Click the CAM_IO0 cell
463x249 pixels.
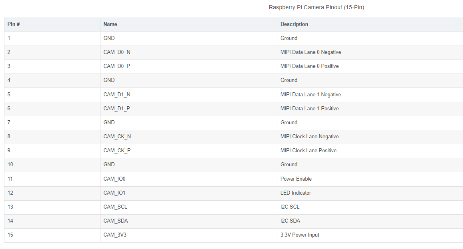pyautogui.click(x=114, y=179)
